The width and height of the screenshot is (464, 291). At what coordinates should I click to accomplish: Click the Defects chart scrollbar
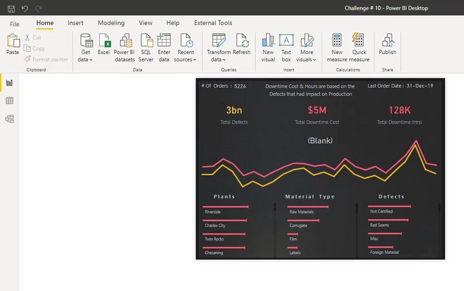(439, 207)
